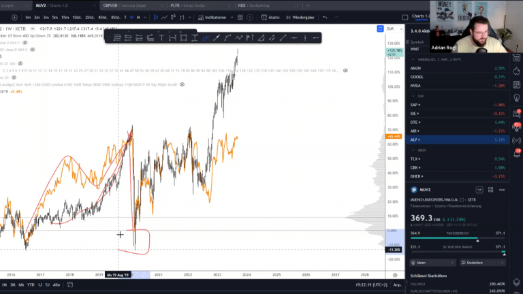Viewport: 523px width, 294px height.
Task: Select the YTD range at bottom
Action: [31, 284]
